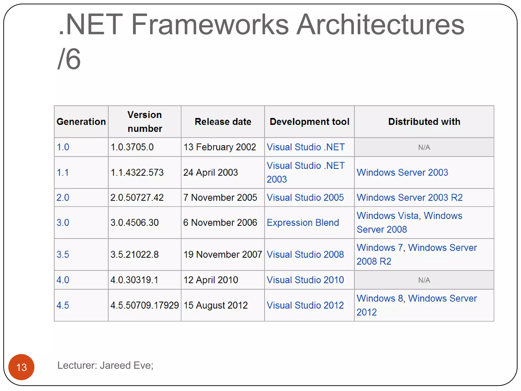The image size is (521, 391).
Task: Select version number 4.5.50709.17929
Action: [x=144, y=305]
